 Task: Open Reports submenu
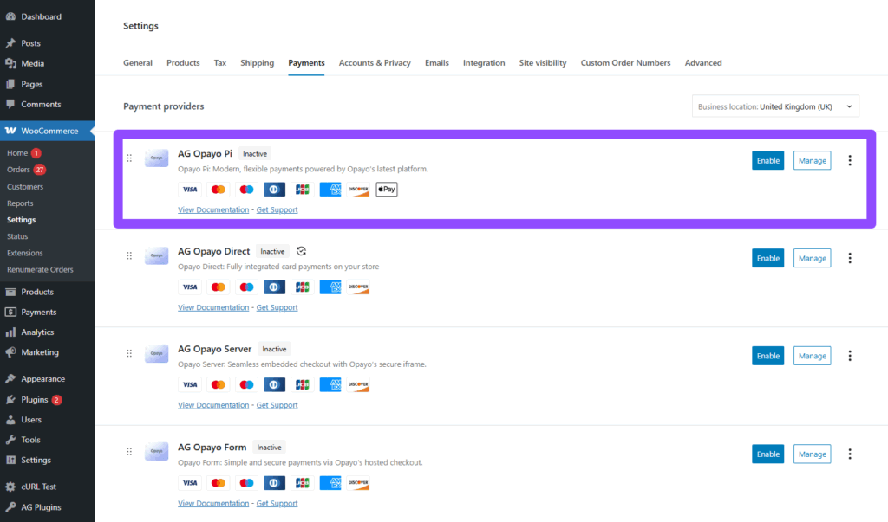(x=20, y=203)
